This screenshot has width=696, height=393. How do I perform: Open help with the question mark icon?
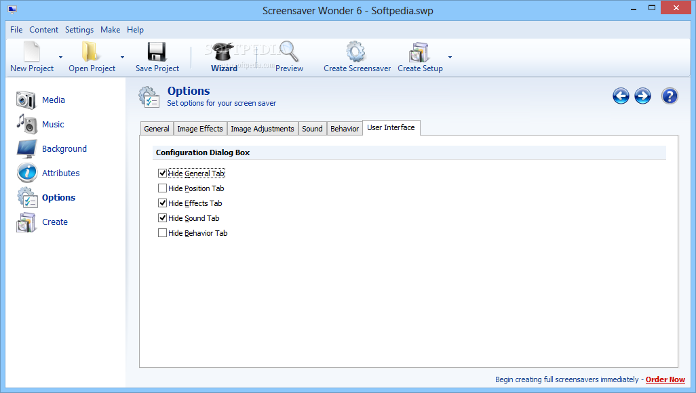[670, 96]
